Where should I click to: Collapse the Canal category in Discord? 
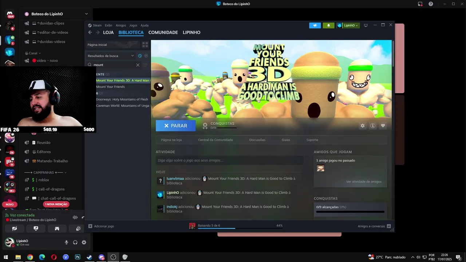coord(33,53)
